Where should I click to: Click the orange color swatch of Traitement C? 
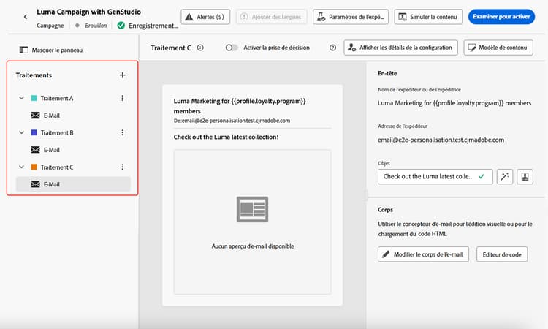[34, 167]
